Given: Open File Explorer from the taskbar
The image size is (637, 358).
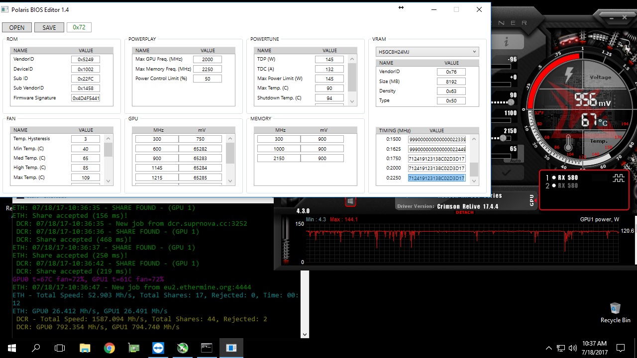Looking at the screenshot, I should 85,348.
